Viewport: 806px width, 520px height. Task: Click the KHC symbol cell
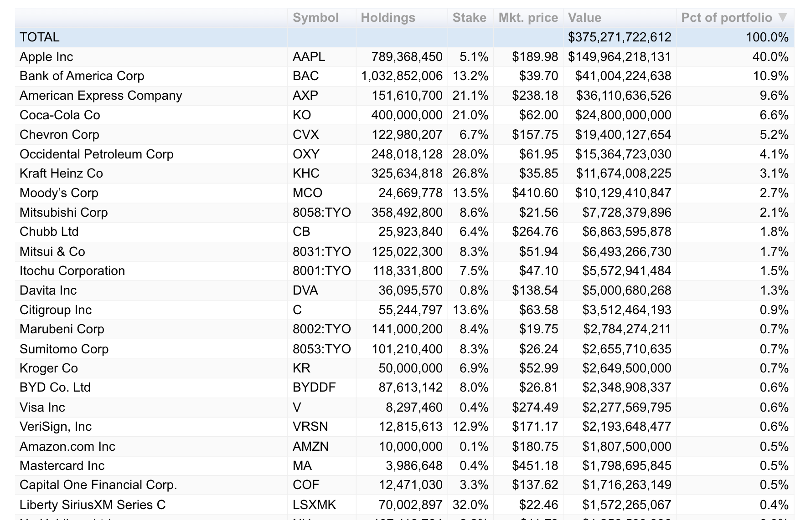coord(306,173)
